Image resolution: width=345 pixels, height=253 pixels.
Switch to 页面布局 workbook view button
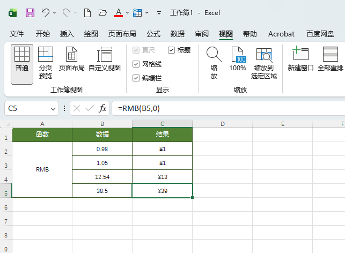pos(72,59)
